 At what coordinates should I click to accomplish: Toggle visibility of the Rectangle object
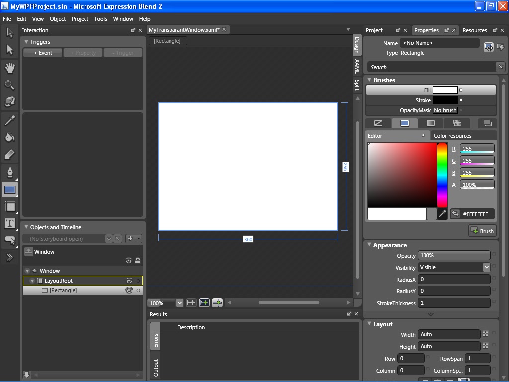point(128,290)
